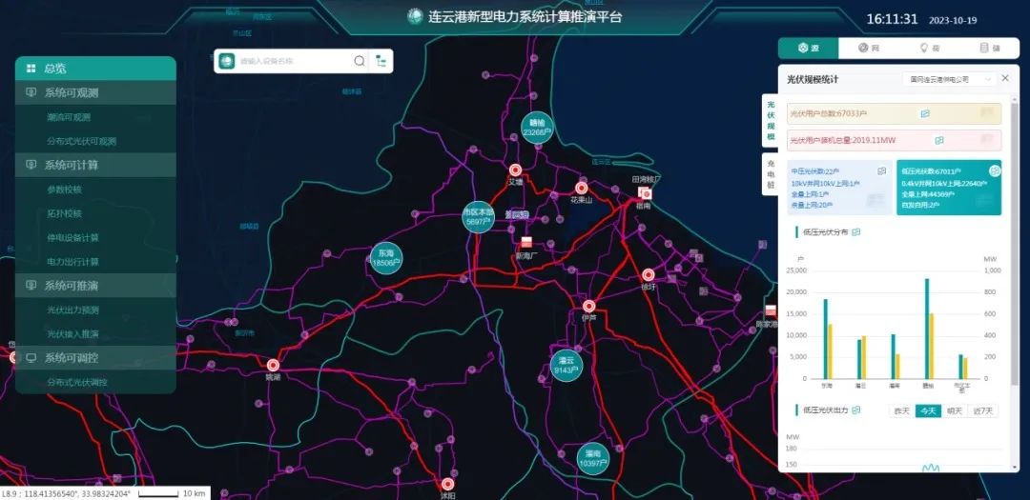Click the search magnifier icon
The image size is (1030, 500).
pyautogui.click(x=360, y=61)
